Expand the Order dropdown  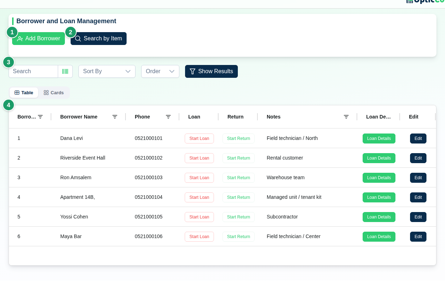click(x=160, y=71)
